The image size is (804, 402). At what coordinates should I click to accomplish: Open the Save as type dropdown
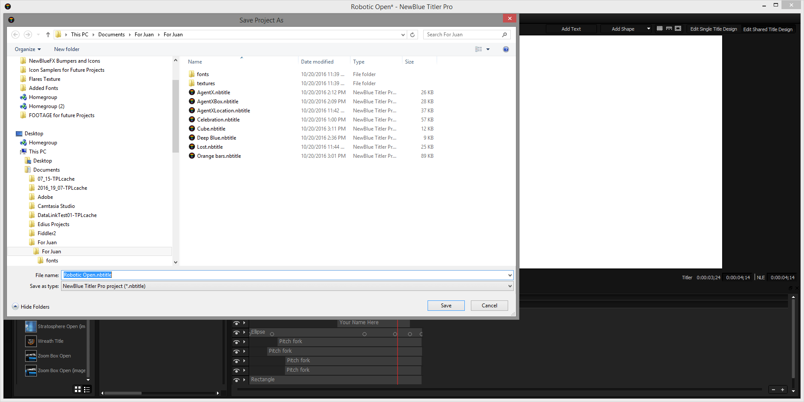[x=510, y=286]
